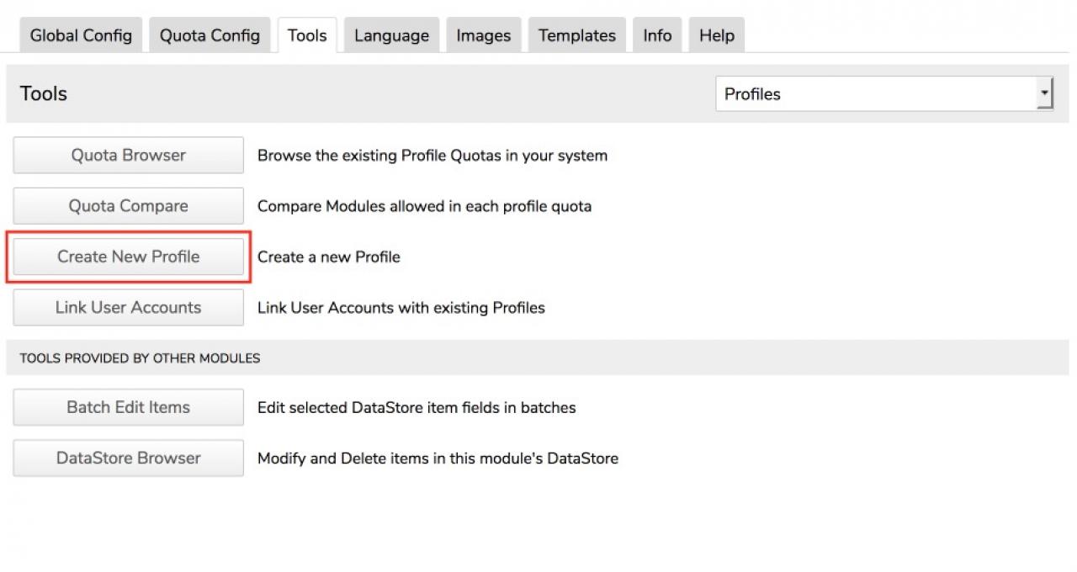Start the Batch Edit Items tool
The image size is (1077, 572).
[128, 407]
